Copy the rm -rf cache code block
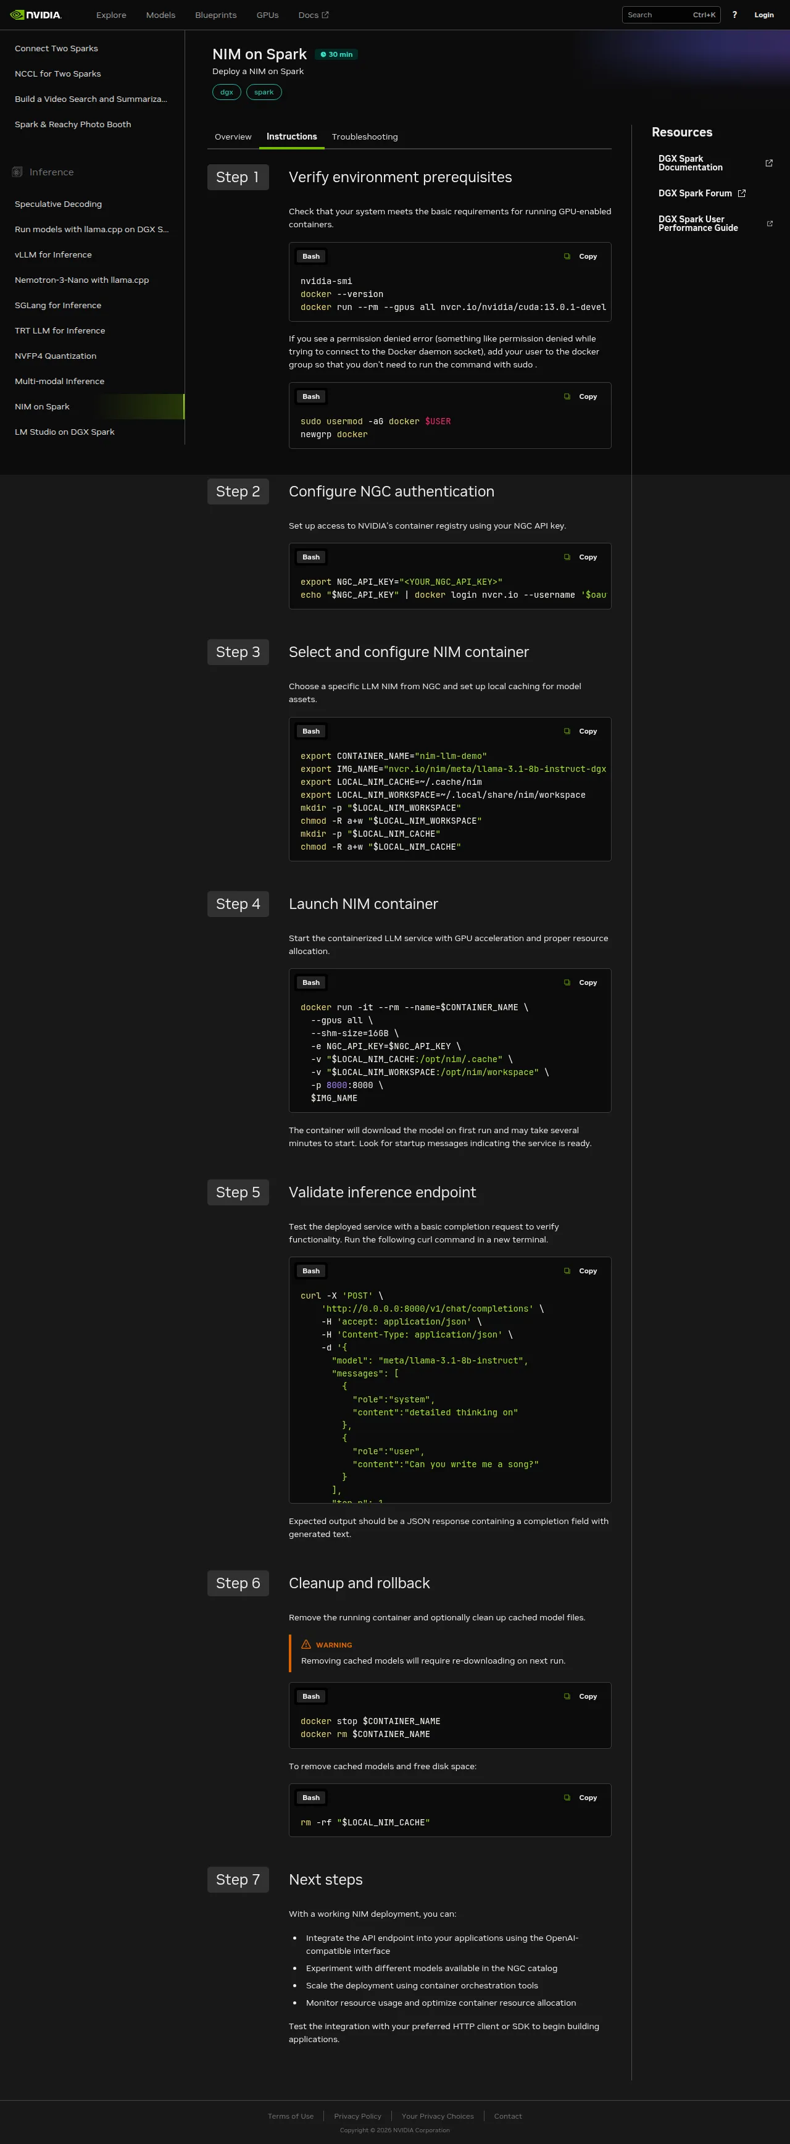The width and height of the screenshot is (790, 2144). tap(581, 1798)
